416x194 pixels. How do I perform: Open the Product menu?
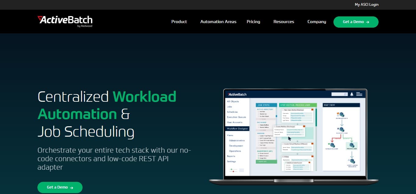tap(179, 22)
